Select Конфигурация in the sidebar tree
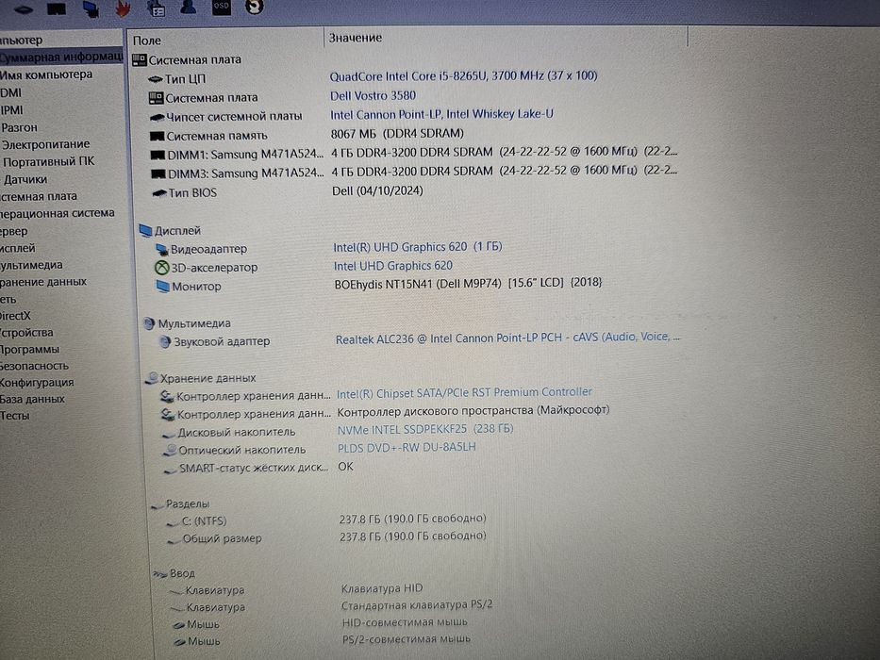Screen dimensions: 880x660 point(37,382)
